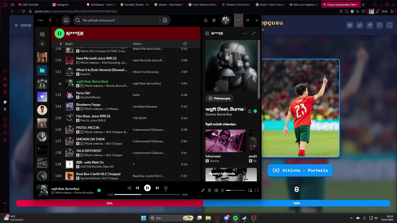
Task: Enter Spotify fullscreen mode
Action: [257, 190]
